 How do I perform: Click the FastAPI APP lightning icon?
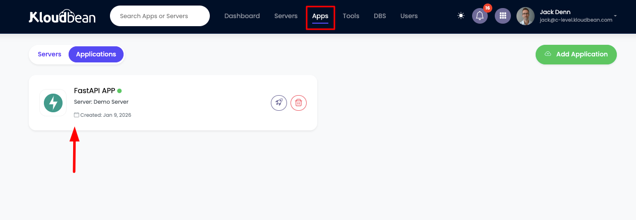[53, 103]
